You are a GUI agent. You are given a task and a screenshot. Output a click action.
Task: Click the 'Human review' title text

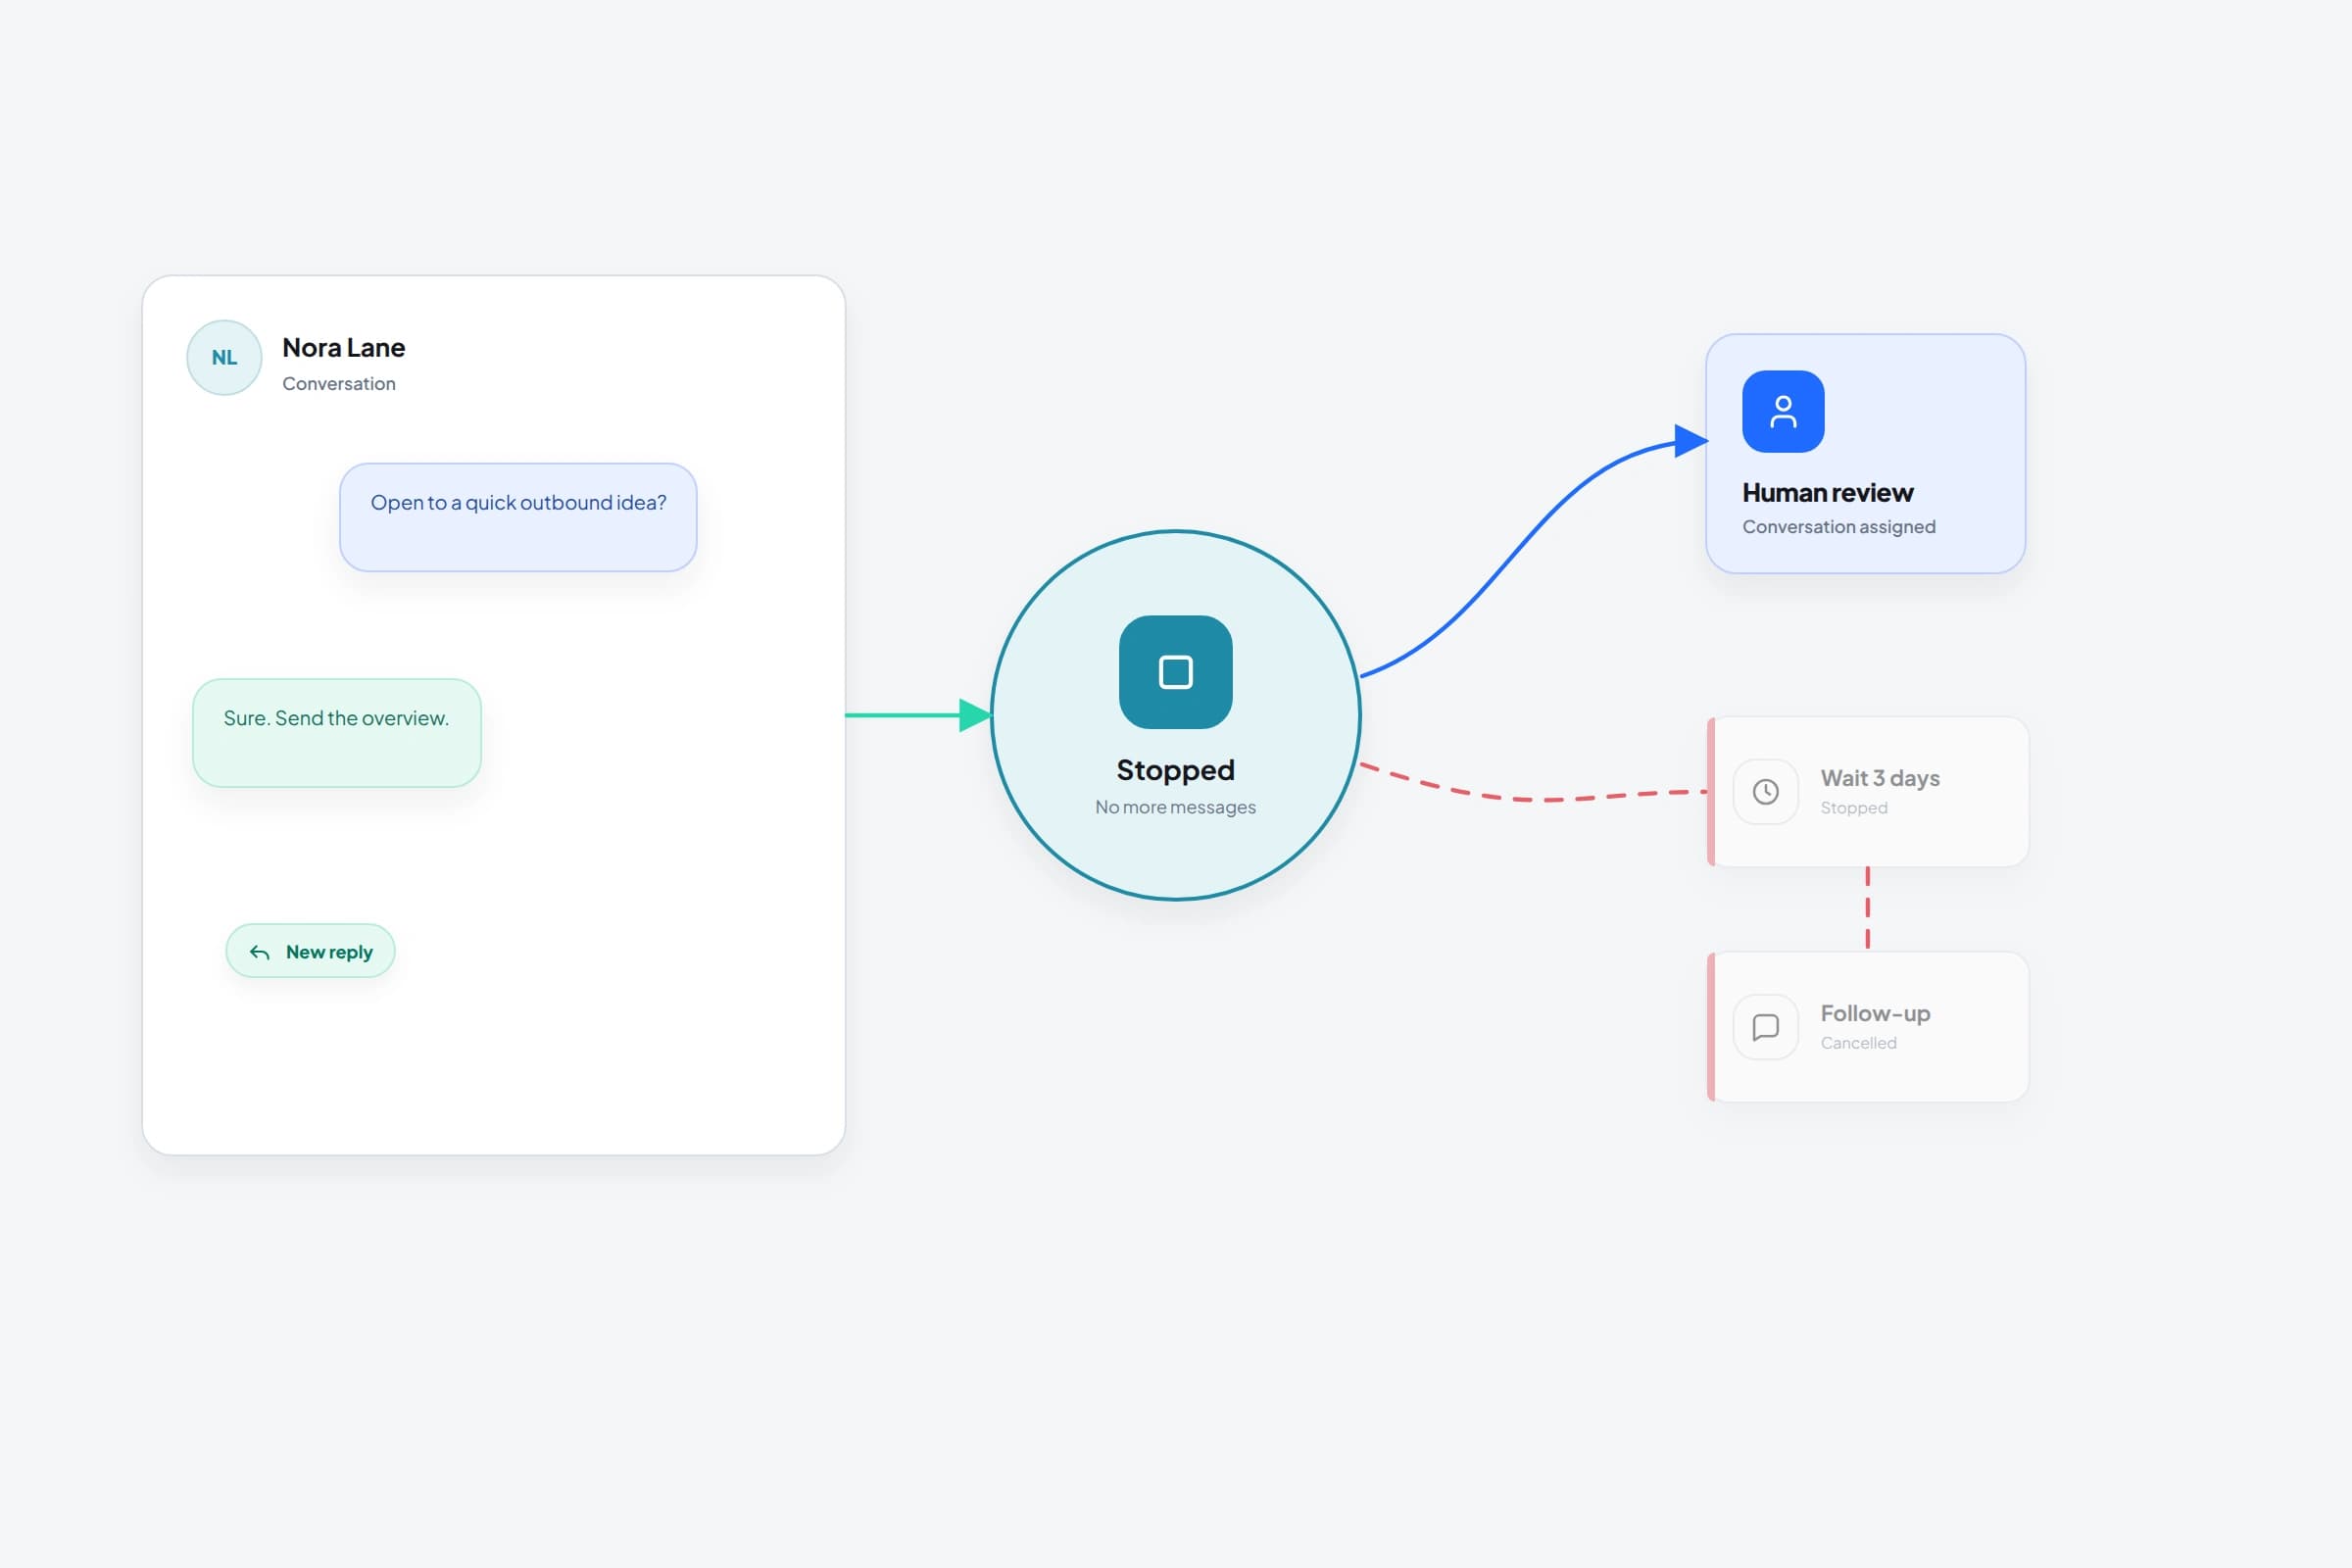click(1827, 493)
